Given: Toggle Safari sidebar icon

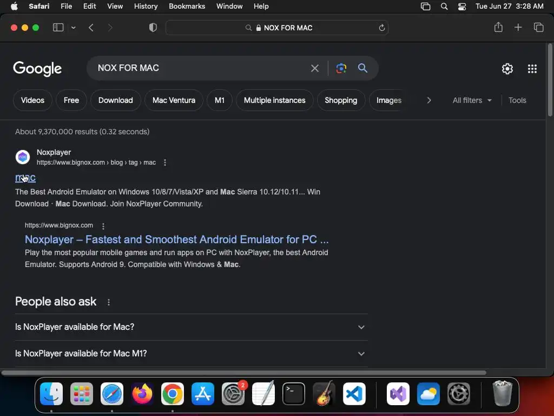Looking at the screenshot, I should [58, 27].
